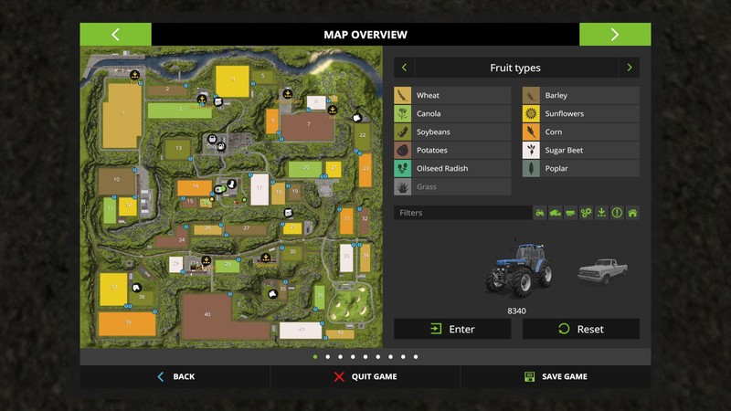The width and height of the screenshot is (731, 411).
Task: Go to previous menu page with top-left arrow
Action: 115,35
